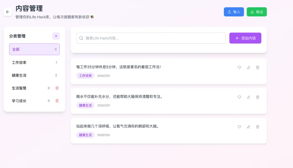Edit the 深呼吸 card using the pencil icon

tap(248, 127)
